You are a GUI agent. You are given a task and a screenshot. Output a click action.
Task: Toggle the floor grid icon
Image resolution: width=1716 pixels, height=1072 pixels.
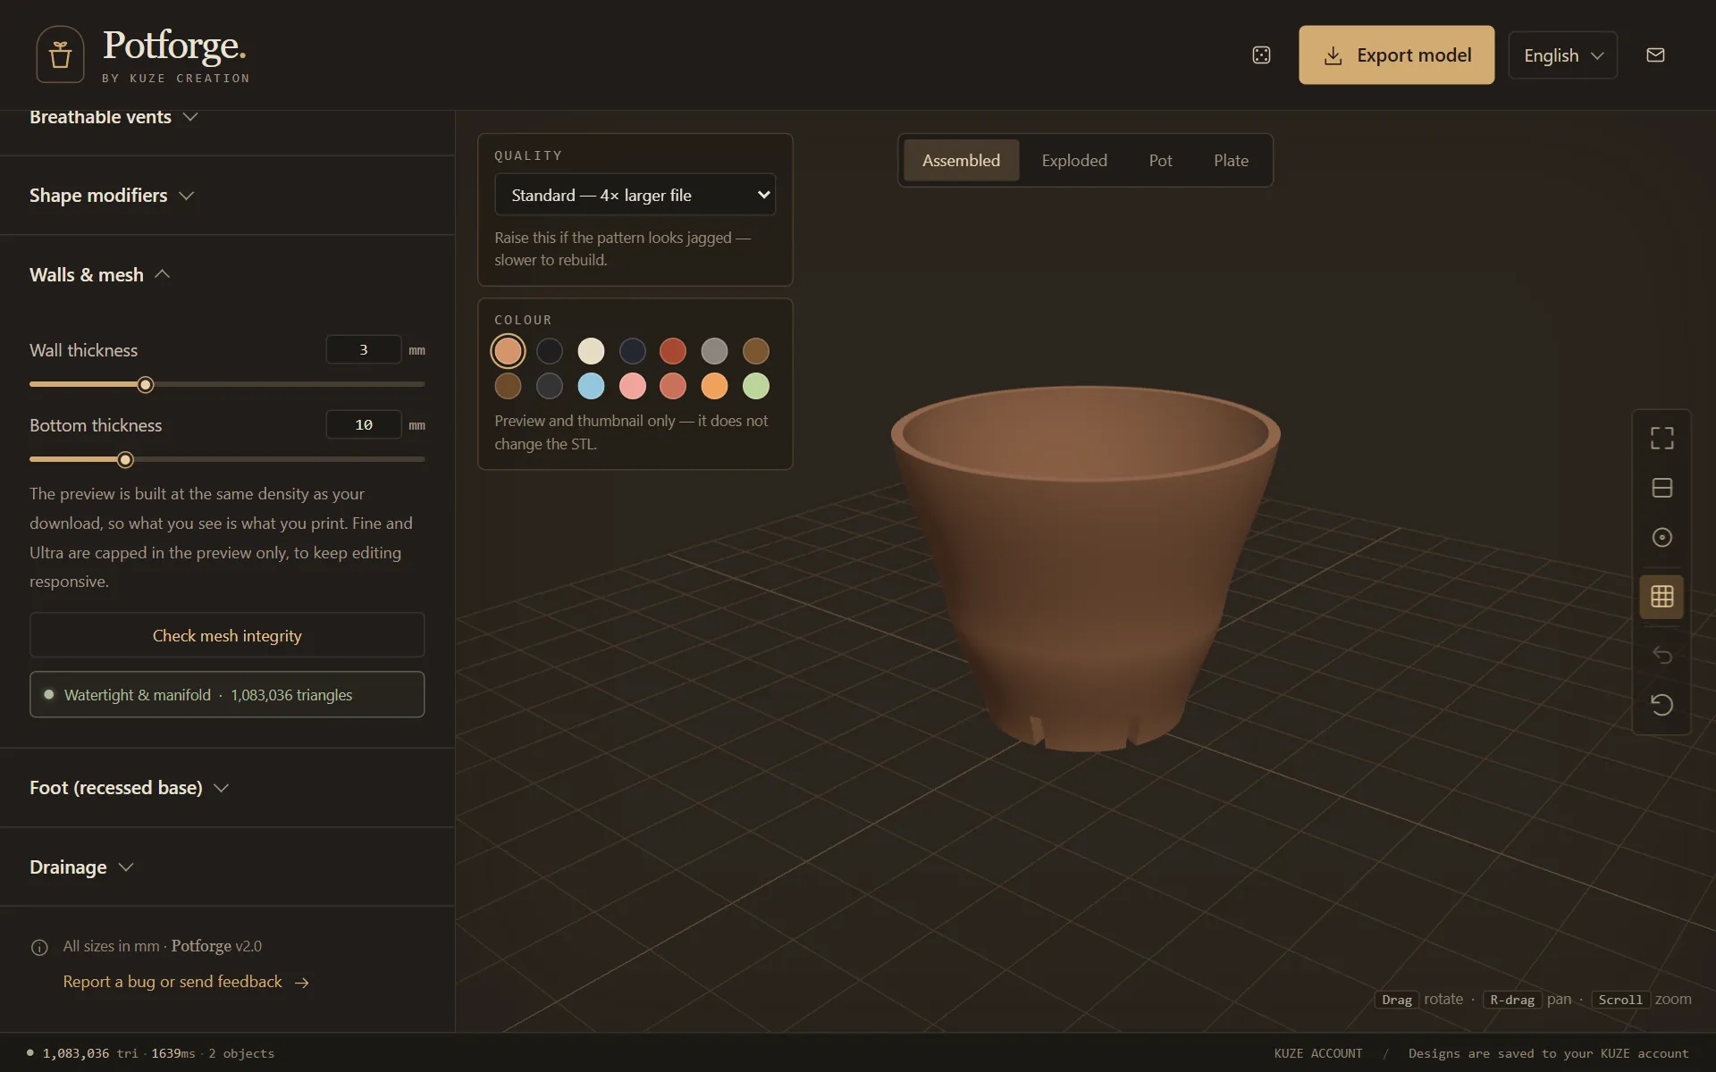(1661, 596)
